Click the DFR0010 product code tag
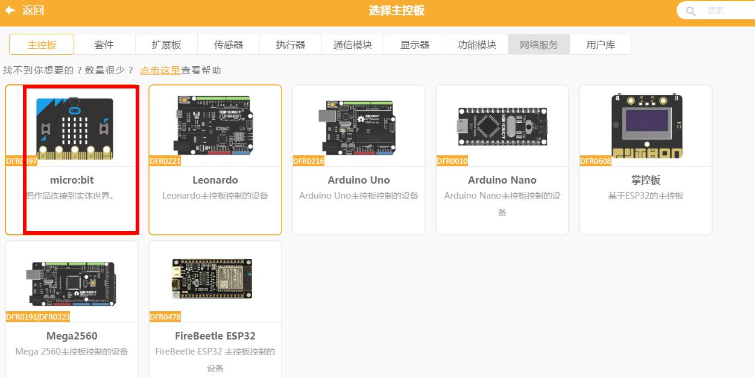Image resolution: width=755 pixels, height=378 pixels. click(x=452, y=161)
